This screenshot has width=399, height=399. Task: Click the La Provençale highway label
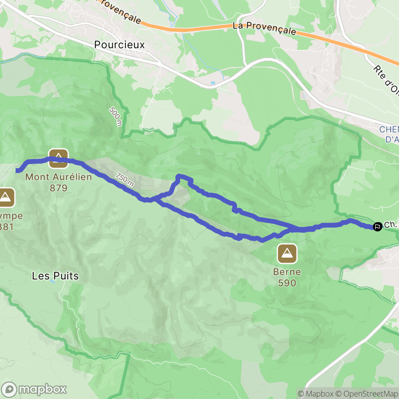coord(264,28)
